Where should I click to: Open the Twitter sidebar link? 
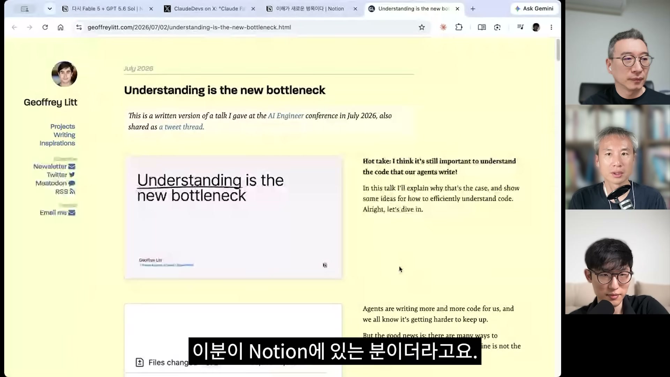(x=57, y=175)
